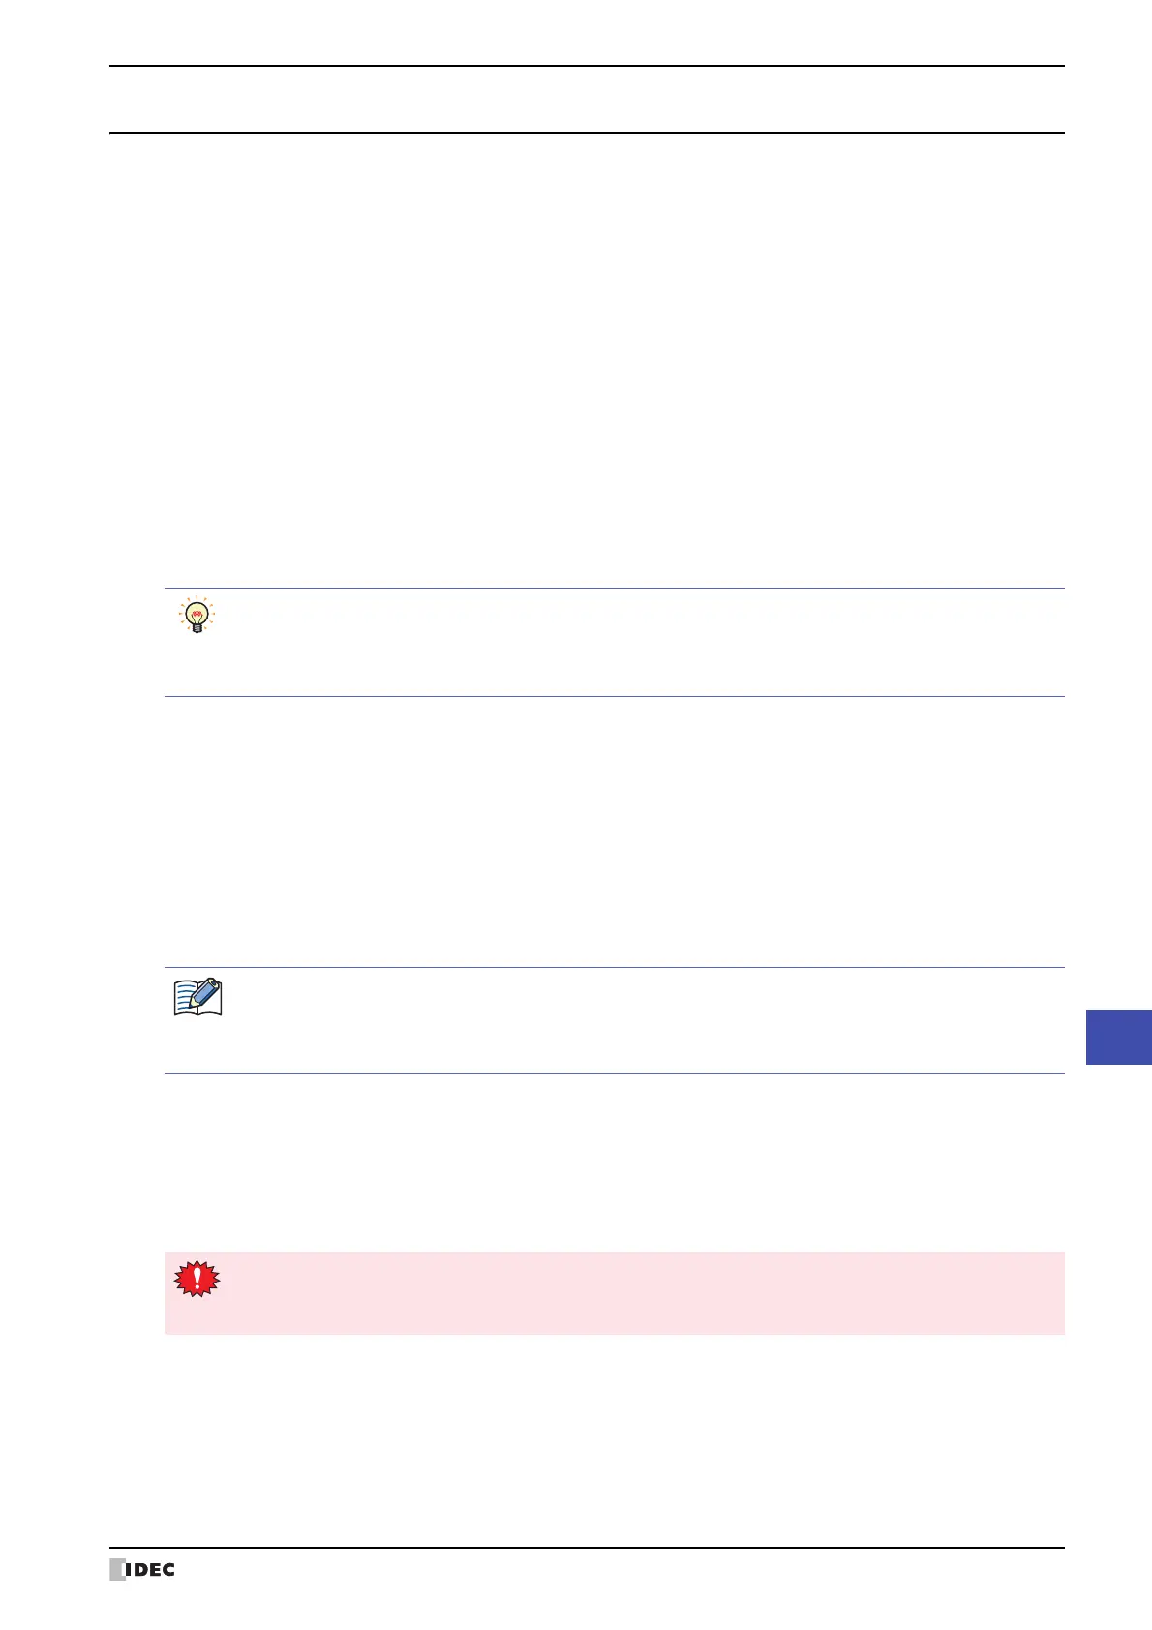Click the lightbulb tip icon
This screenshot has height=1630, width=1152.
pos(197,616)
